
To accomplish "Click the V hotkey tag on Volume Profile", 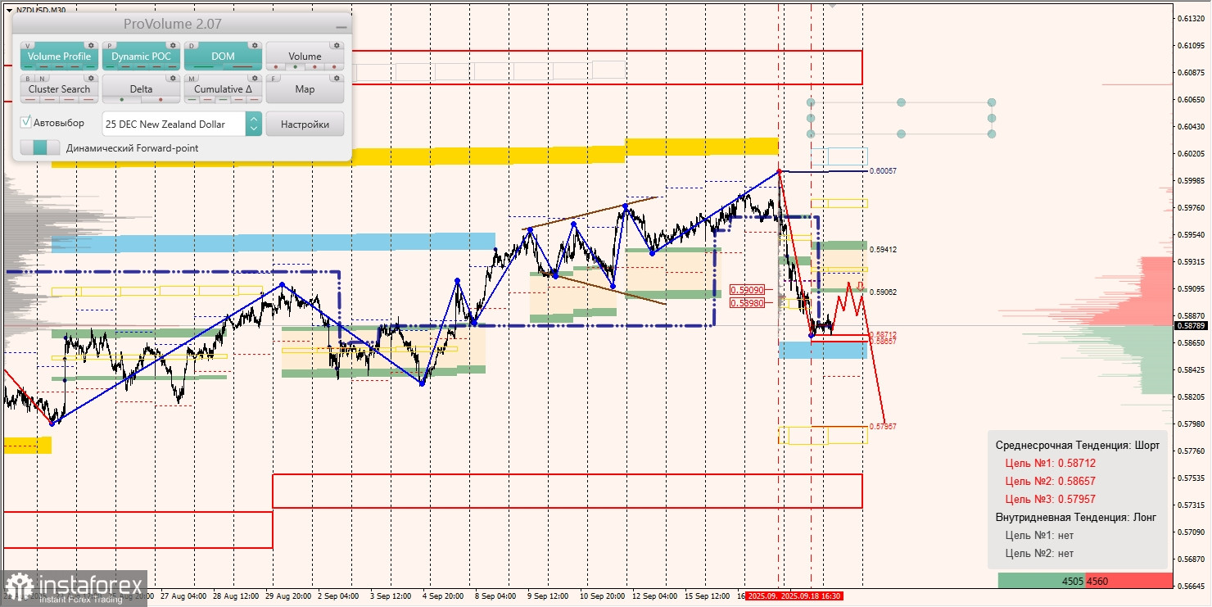I will point(28,46).
